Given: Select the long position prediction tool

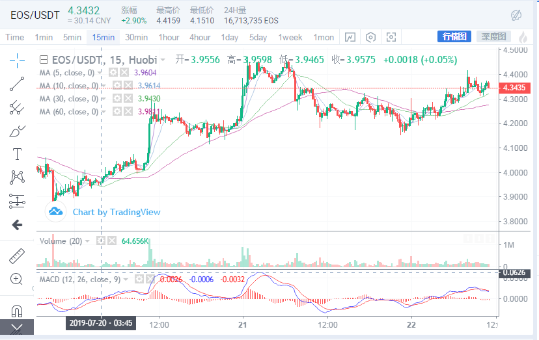Looking at the screenshot, I should click(x=17, y=201).
